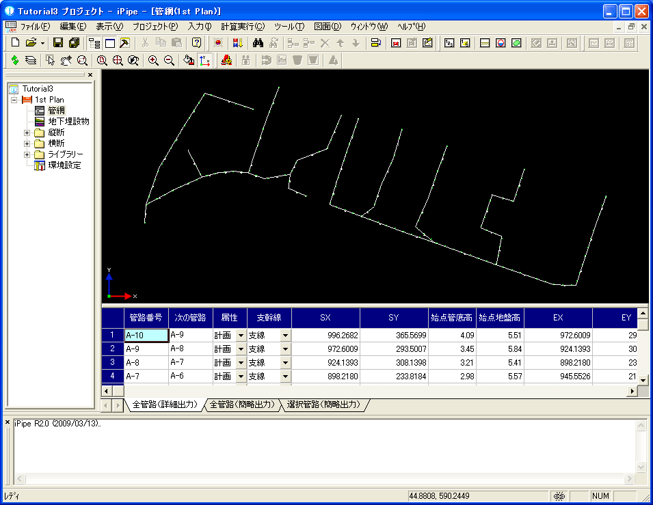Image resolution: width=653 pixels, height=505 pixels.
Task: Click the XY axis display icon
Action: 204,60
